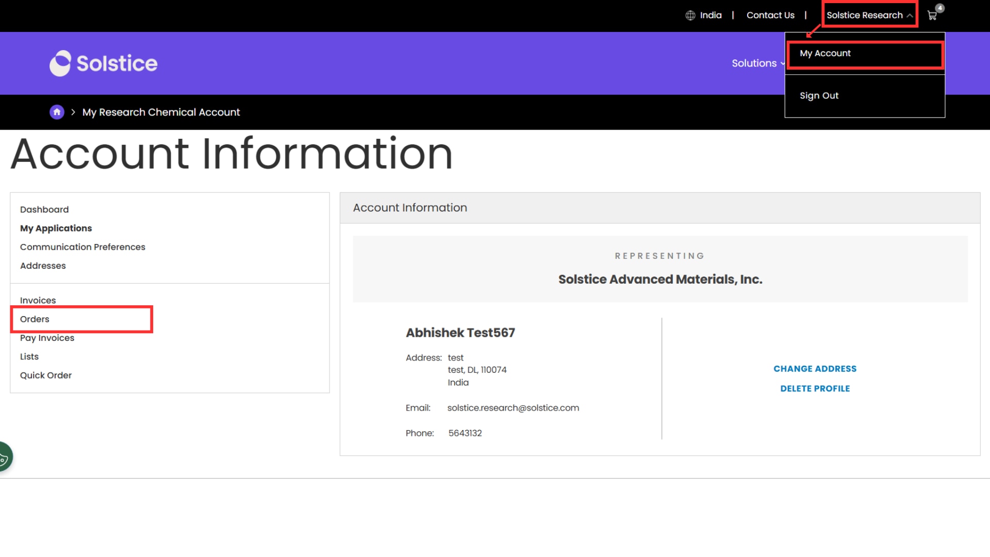This screenshot has width=990, height=557.
Task: Expand the Solutions menu
Action: point(758,63)
